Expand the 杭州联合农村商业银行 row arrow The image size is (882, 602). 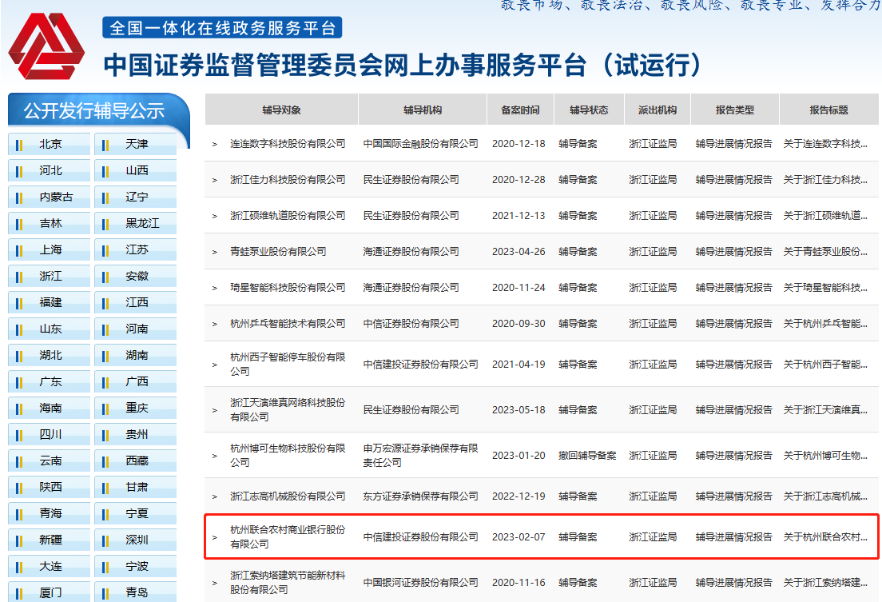point(214,538)
